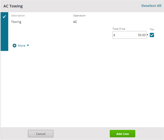
Task: Click the Tax label above checkbox
Action: pyautogui.click(x=152, y=29)
